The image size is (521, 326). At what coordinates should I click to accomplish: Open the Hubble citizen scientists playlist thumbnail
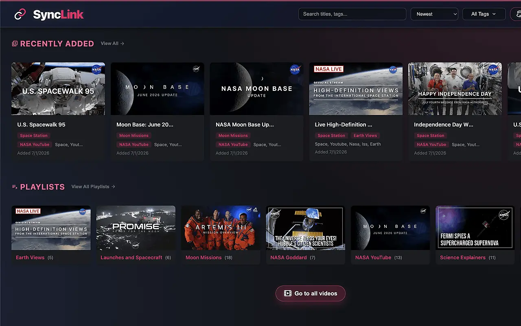pos(306,228)
